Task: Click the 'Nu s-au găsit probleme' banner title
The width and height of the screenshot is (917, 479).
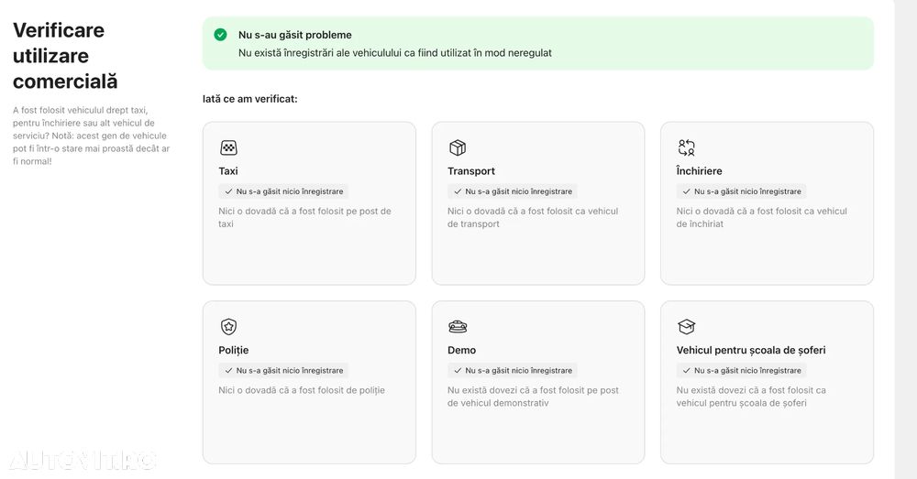Action: 295,35
